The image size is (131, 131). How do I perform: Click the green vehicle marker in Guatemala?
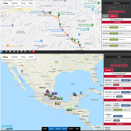(69, 109)
